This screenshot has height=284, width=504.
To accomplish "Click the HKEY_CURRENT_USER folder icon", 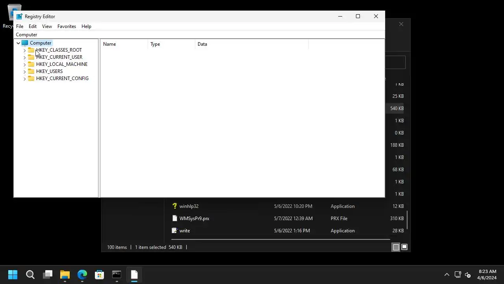I will point(31,57).
